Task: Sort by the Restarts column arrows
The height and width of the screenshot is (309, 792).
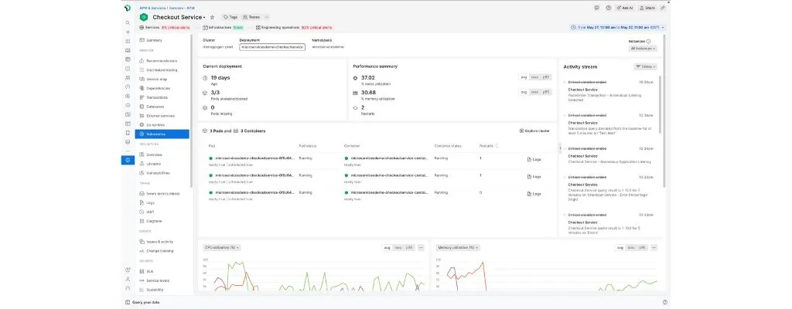Action: 497,146
